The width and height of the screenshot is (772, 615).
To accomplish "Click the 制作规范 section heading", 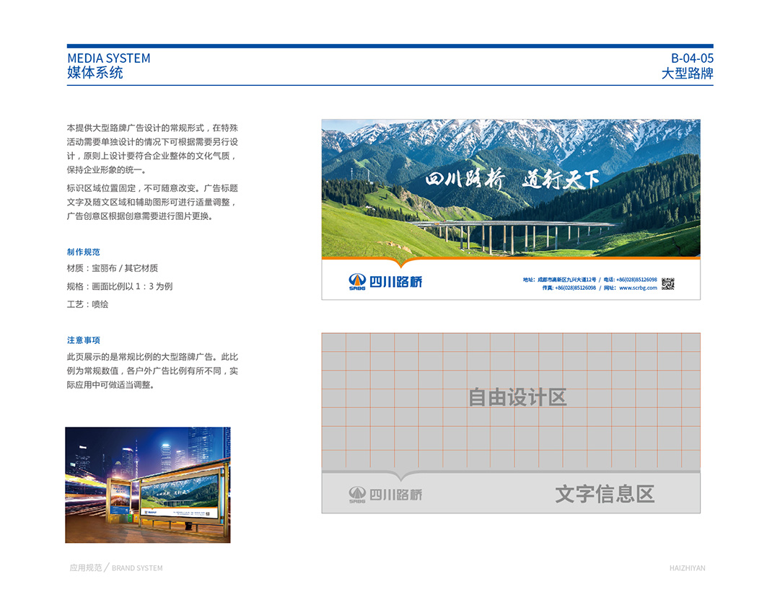I will coord(83,252).
